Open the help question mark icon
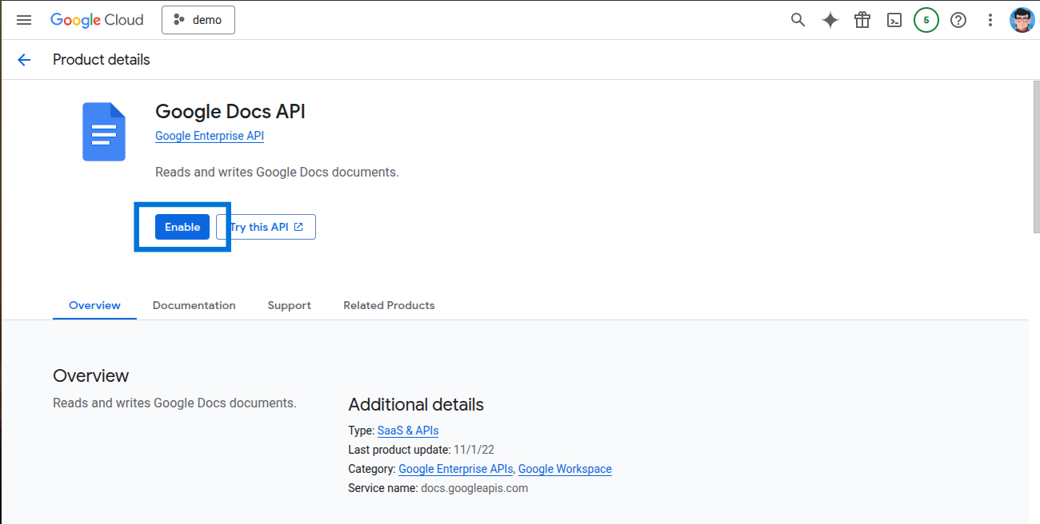This screenshot has width=1040, height=524. tap(958, 20)
